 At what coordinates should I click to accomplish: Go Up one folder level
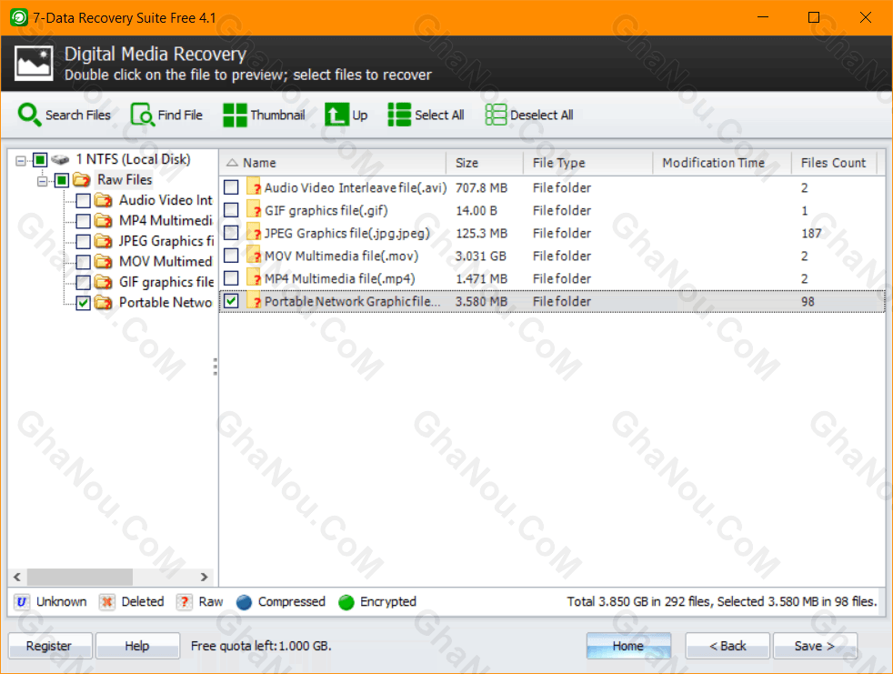336,115
